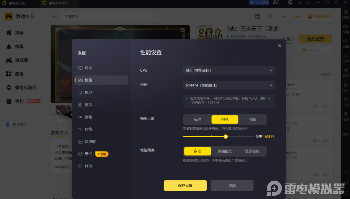Viewport: 350px width, 199px height.
Task: Go back with the arrow button
Action: coord(54,17)
